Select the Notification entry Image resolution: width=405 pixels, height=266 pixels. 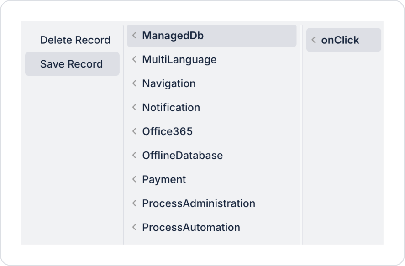(171, 107)
